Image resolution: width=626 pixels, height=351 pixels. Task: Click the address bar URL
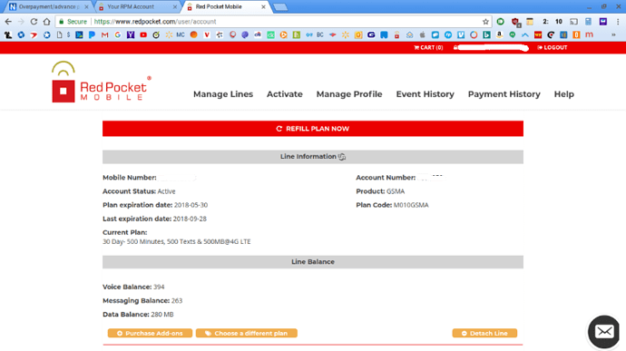point(155,22)
